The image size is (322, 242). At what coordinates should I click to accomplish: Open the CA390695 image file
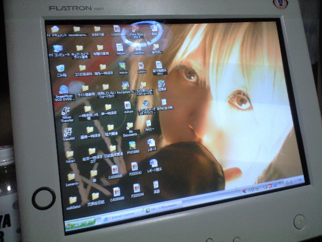click(115, 171)
